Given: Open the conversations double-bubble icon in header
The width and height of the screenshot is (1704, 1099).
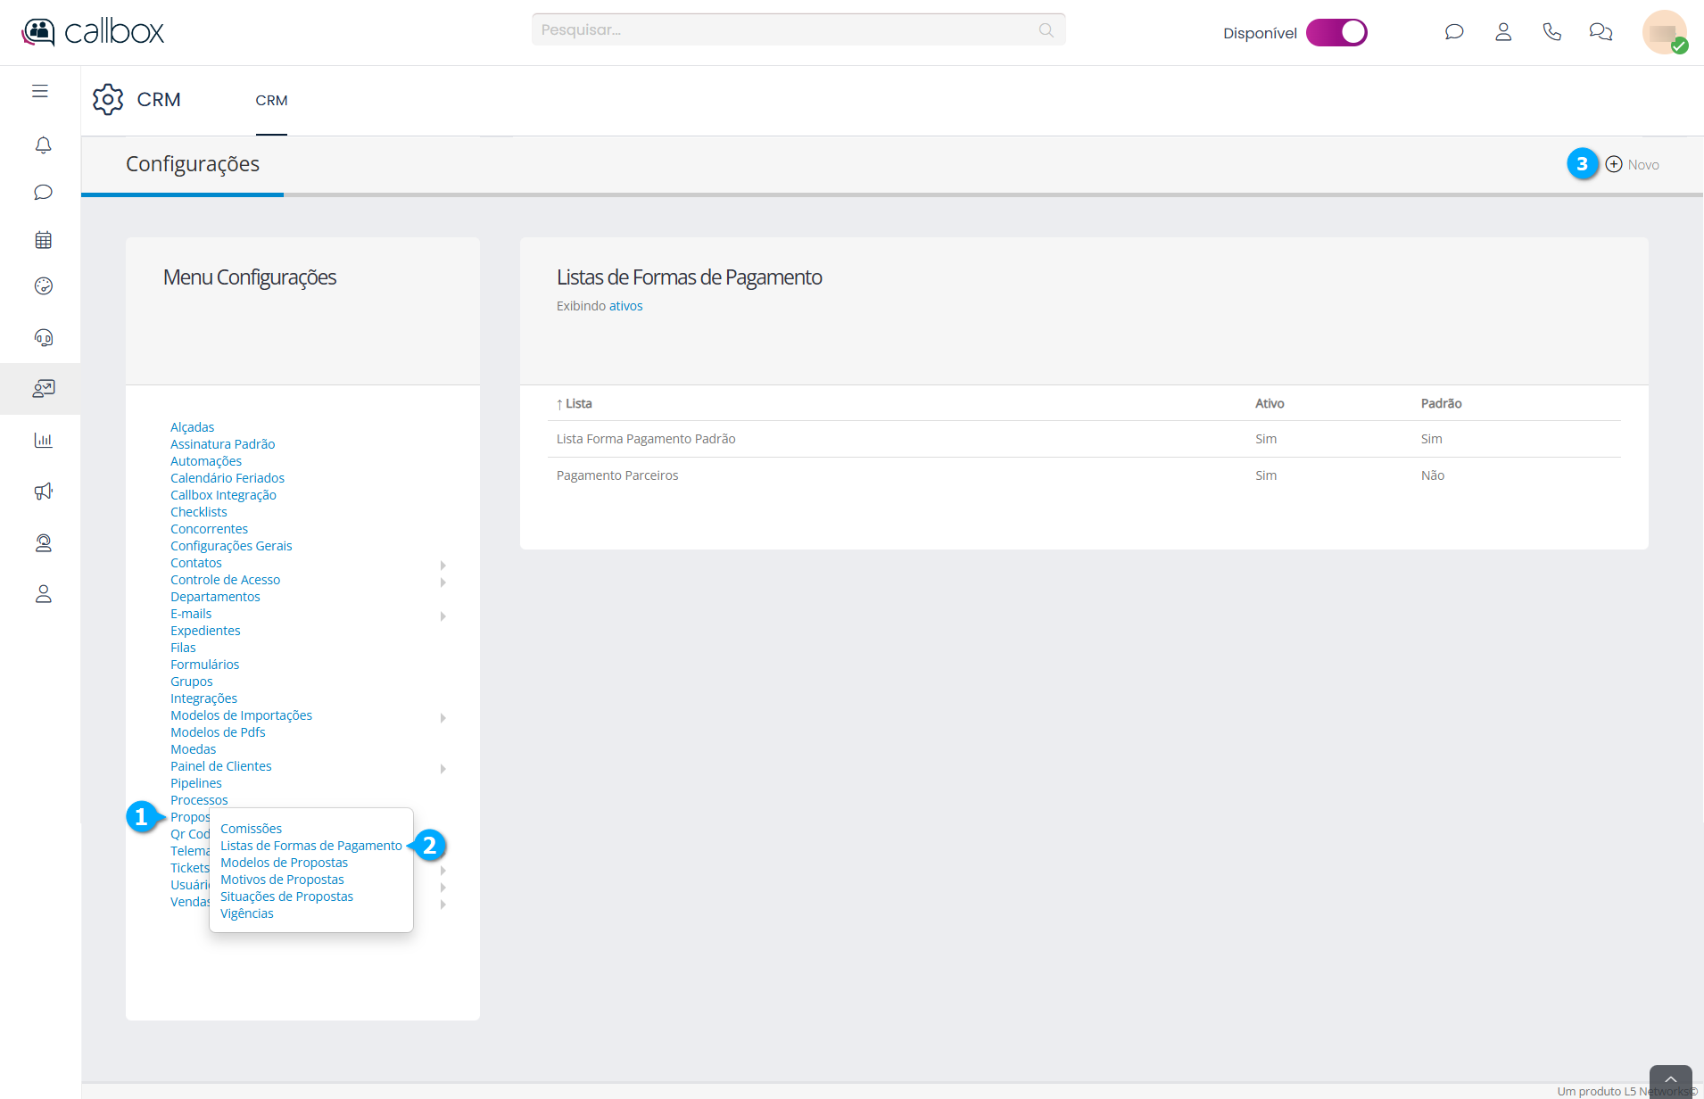Looking at the screenshot, I should point(1601,32).
